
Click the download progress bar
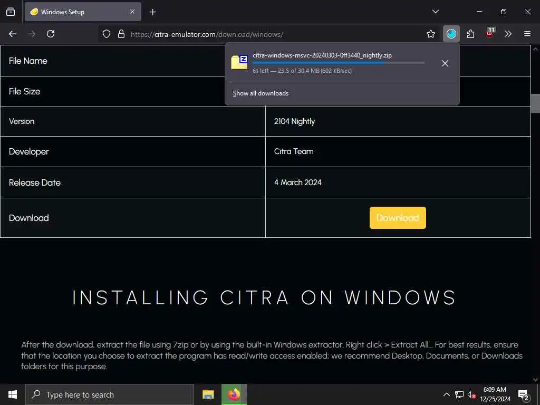click(339, 63)
